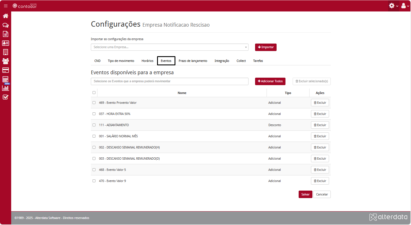
Task: Click the Alterdata Software copyright footer text
Action: pyautogui.click(x=52, y=218)
